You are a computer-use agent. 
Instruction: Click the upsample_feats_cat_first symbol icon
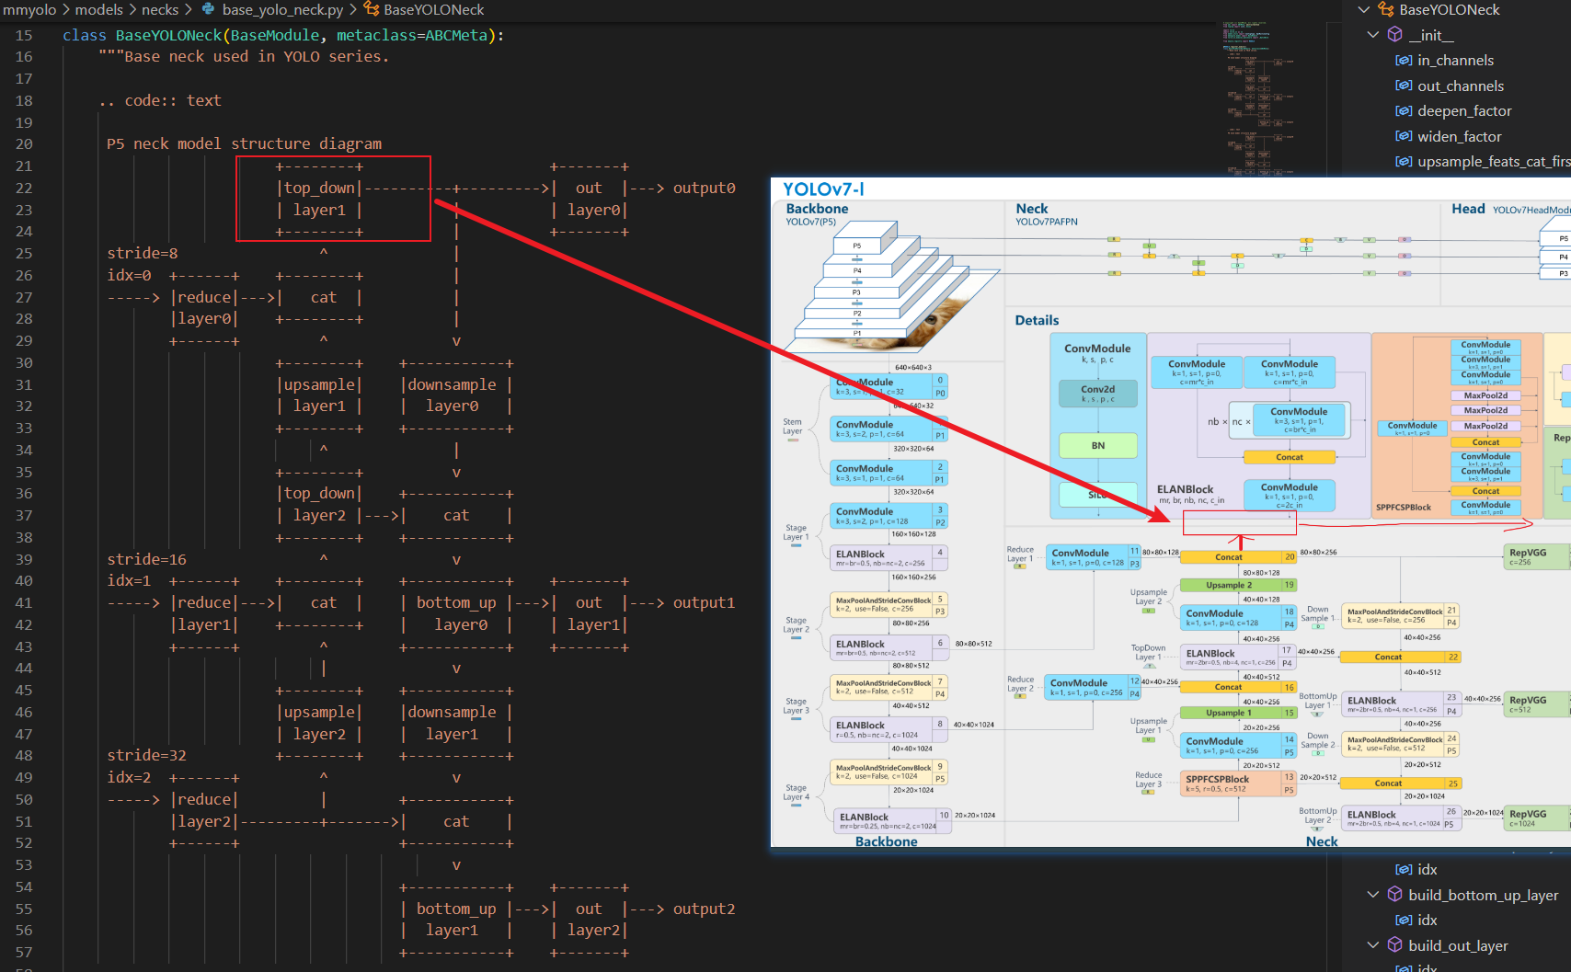[x=1405, y=162]
